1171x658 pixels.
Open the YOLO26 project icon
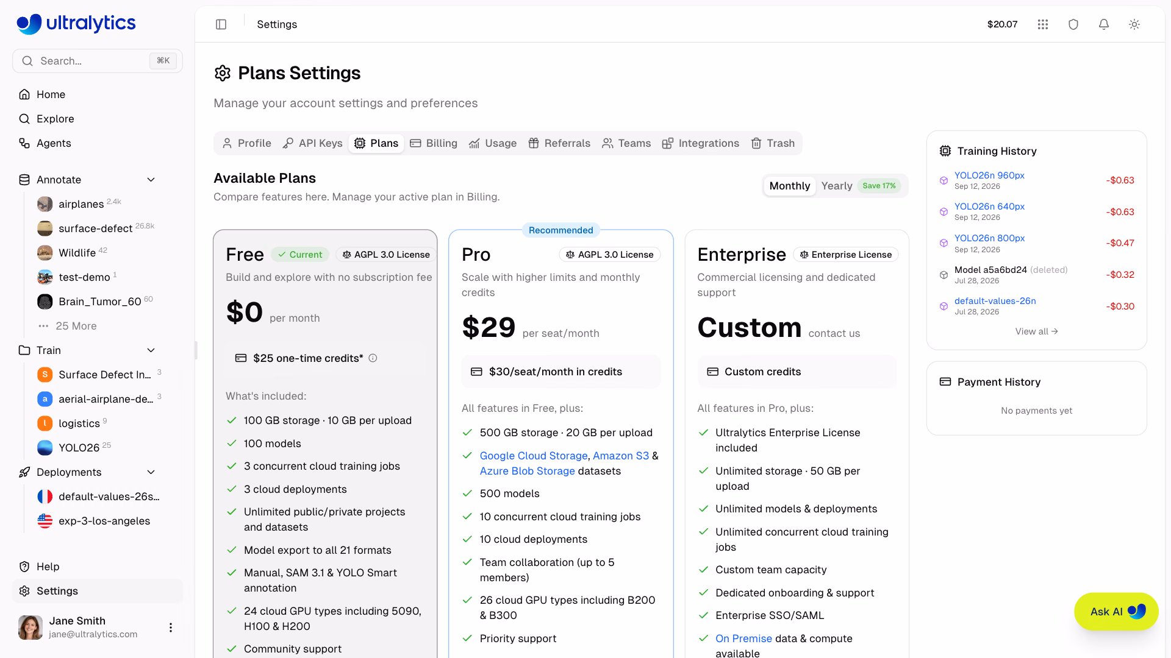[45, 448]
